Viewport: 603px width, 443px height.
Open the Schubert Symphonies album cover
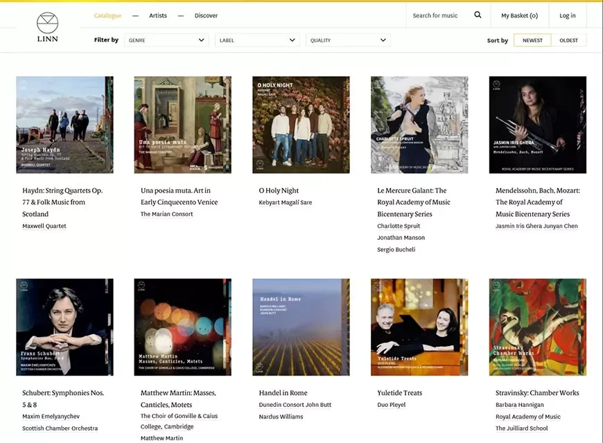pos(64,327)
